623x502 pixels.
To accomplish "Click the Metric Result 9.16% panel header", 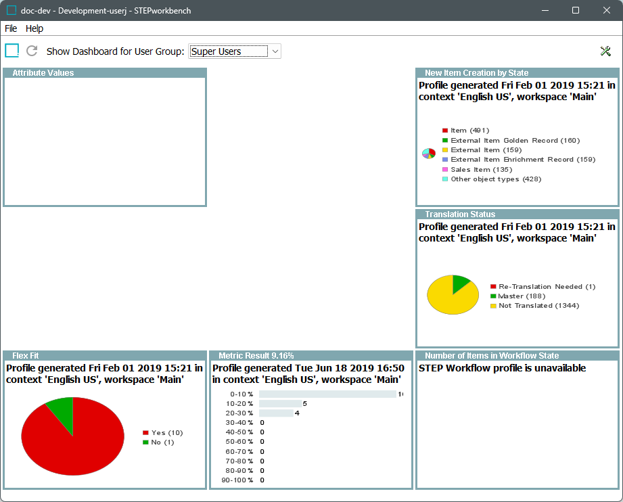I will [256, 355].
